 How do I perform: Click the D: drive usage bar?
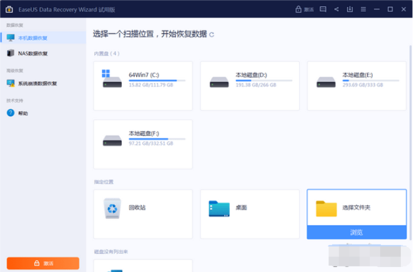264,80
